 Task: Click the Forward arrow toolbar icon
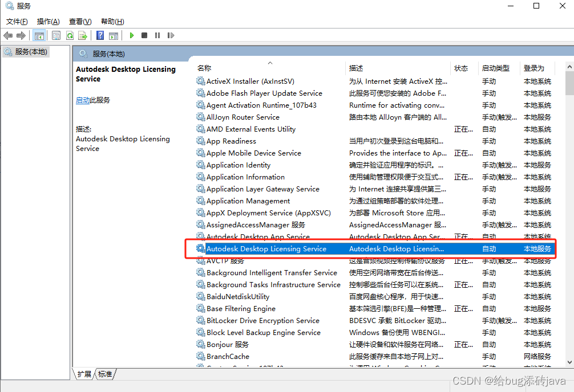pos(21,35)
